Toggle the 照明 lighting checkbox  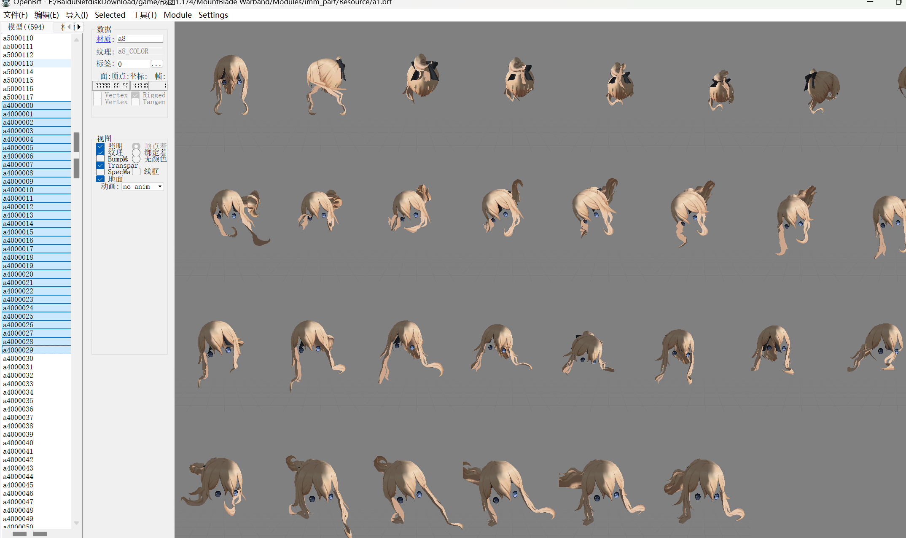tap(100, 147)
